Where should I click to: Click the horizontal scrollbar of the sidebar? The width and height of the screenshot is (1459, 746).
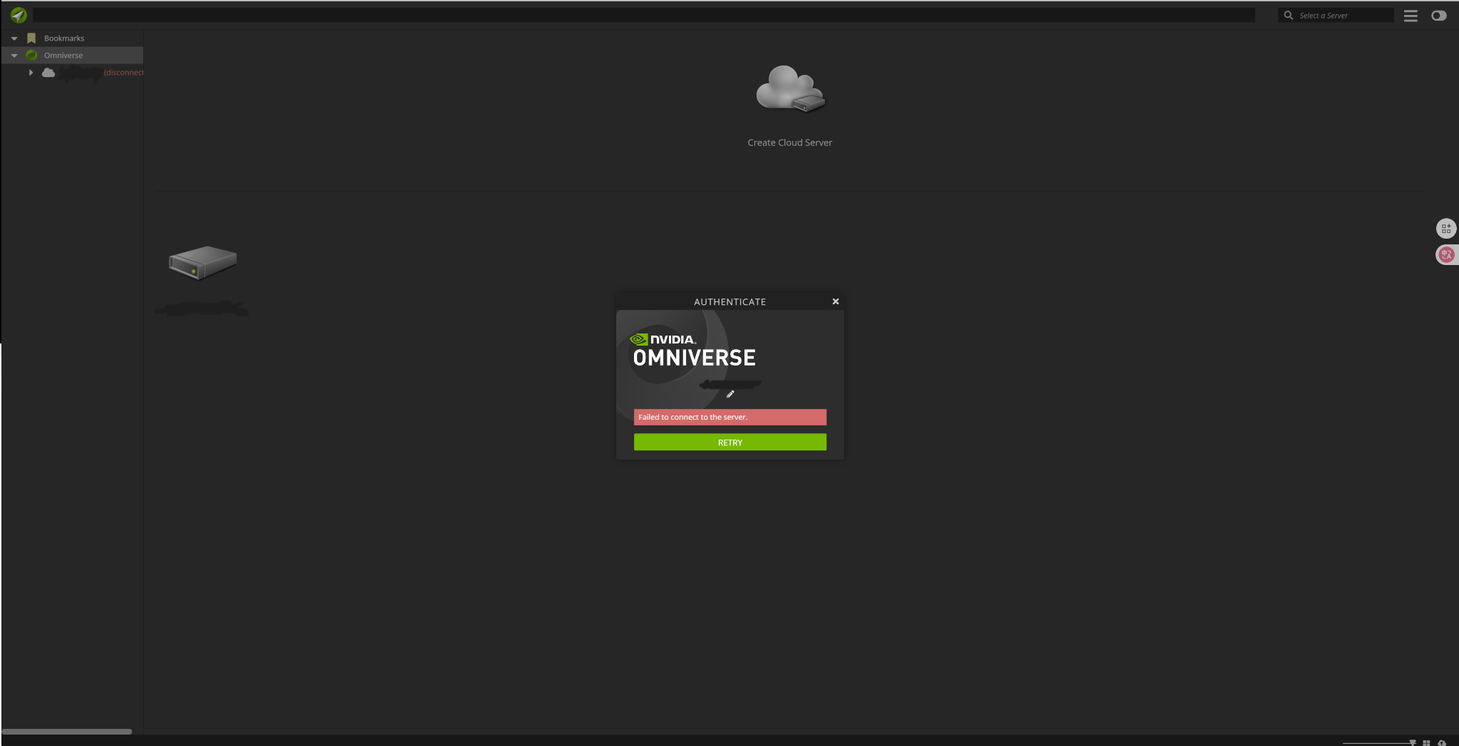point(67,731)
